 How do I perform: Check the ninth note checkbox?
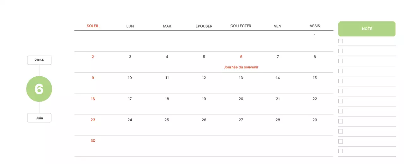click(x=341, y=121)
